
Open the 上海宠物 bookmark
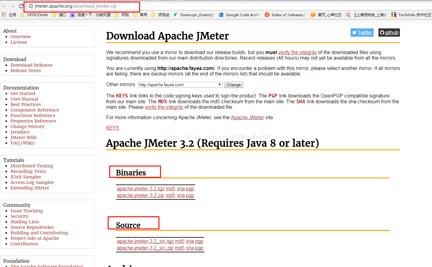(x=366, y=15)
